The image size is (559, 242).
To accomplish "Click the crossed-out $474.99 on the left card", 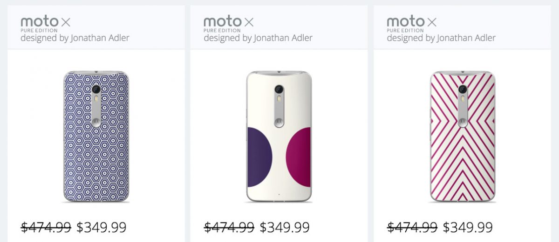I will coord(46,227).
